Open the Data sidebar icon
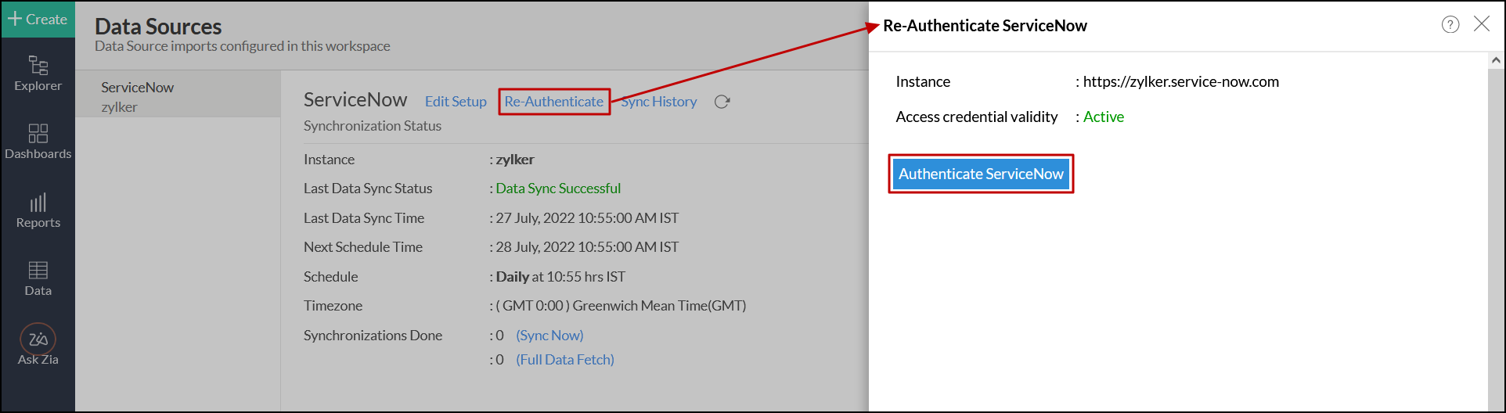 (38, 278)
